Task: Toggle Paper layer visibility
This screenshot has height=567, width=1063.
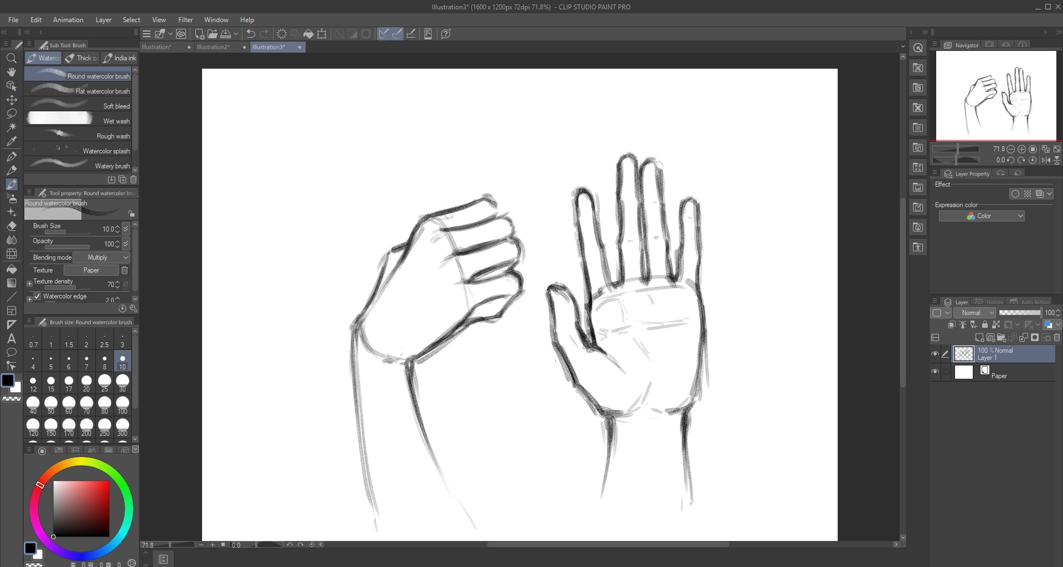Action: 935,372
